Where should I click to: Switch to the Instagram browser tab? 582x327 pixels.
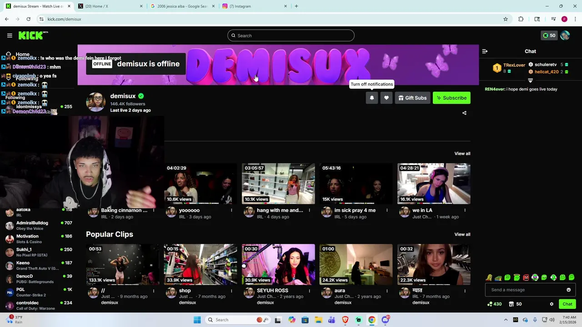pyautogui.click(x=255, y=6)
